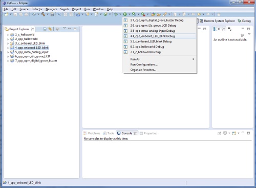Open the Refactor menu
The height and width of the screenshot is (188, 256).
tap(37, 9)
